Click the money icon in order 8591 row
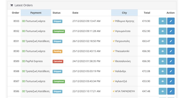184x98 pixels. [24, 41]
